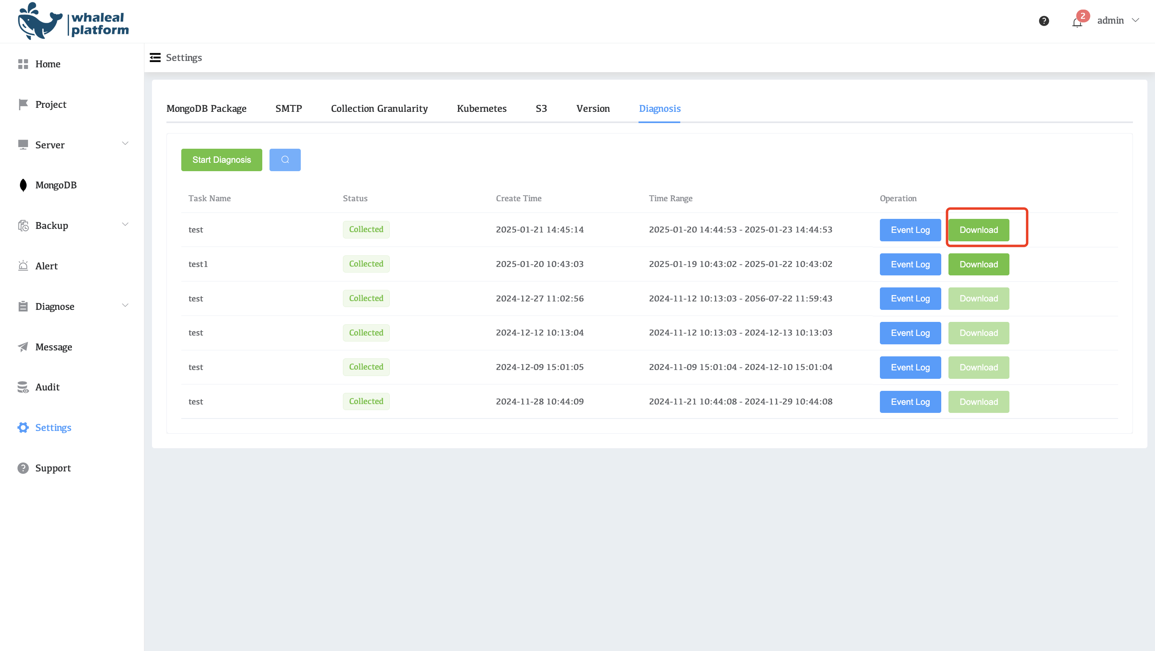Expand the Diagnose submenu chevron
This screenshot has height=651, width=1155.
[x=125, y=305]
